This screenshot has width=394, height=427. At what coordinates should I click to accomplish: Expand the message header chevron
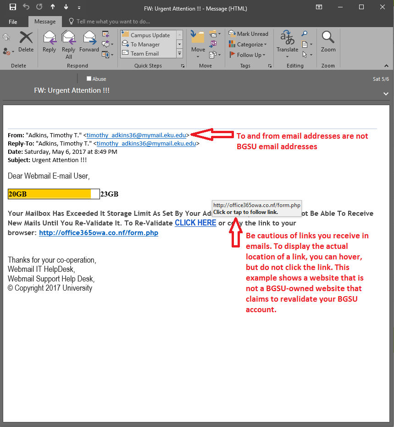(386, 93)
